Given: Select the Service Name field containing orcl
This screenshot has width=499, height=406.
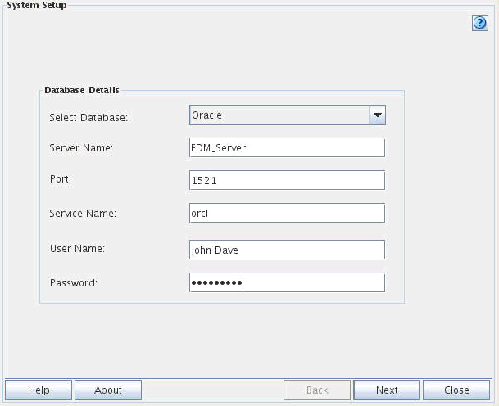Looking at the screenshot, I should 287,213.
